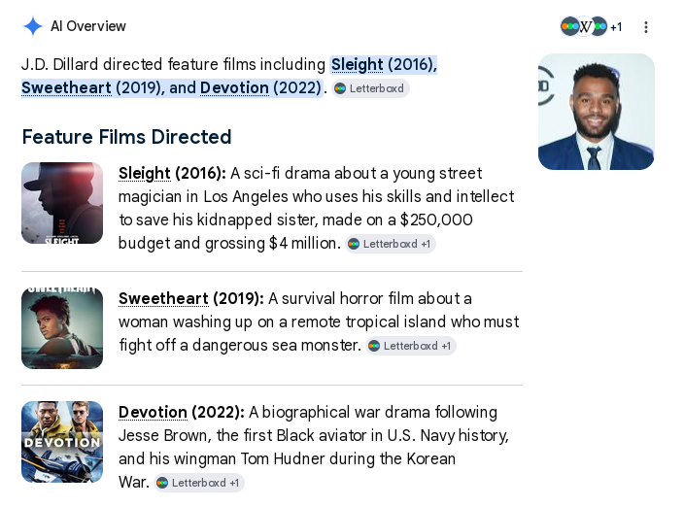Click Letterboxd +1 chip under Devotion description
Image resolution: width=684 pixels, height=507 pixels.
198,483
